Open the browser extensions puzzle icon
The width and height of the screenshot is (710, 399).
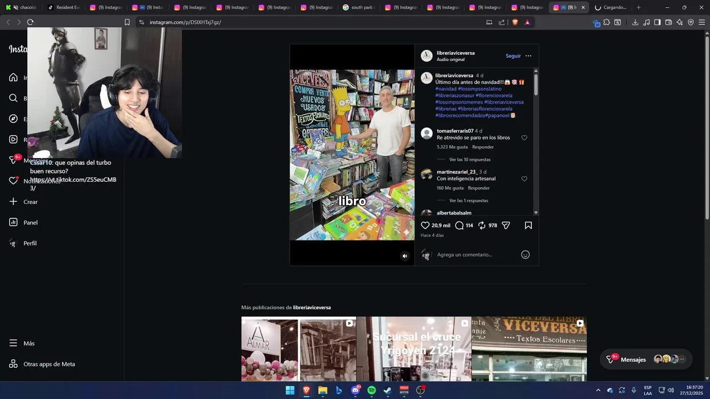point(606,22)
